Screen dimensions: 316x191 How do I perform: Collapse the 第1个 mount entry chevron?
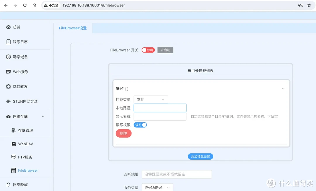pyautogui.click(x=283, y=89)
